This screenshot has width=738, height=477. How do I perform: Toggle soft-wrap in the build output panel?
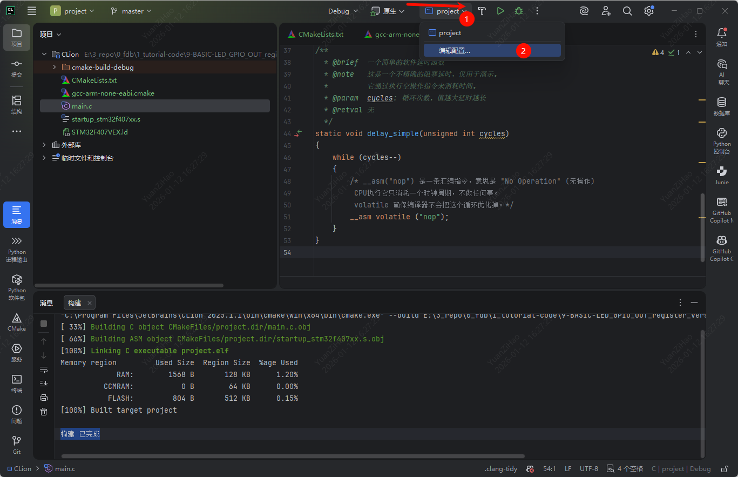click(44, 369)
